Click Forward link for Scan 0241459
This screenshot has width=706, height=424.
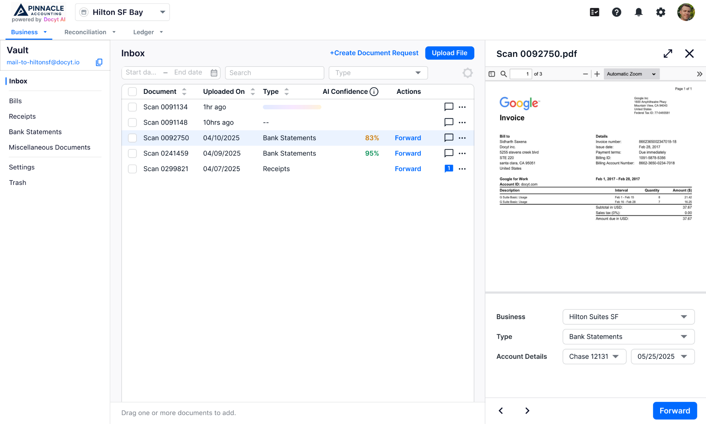click(x=408, y=153)
